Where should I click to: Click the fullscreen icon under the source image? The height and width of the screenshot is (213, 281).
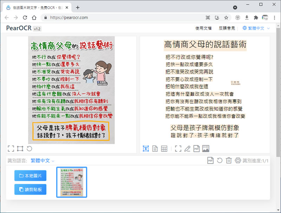click(11, 149)
